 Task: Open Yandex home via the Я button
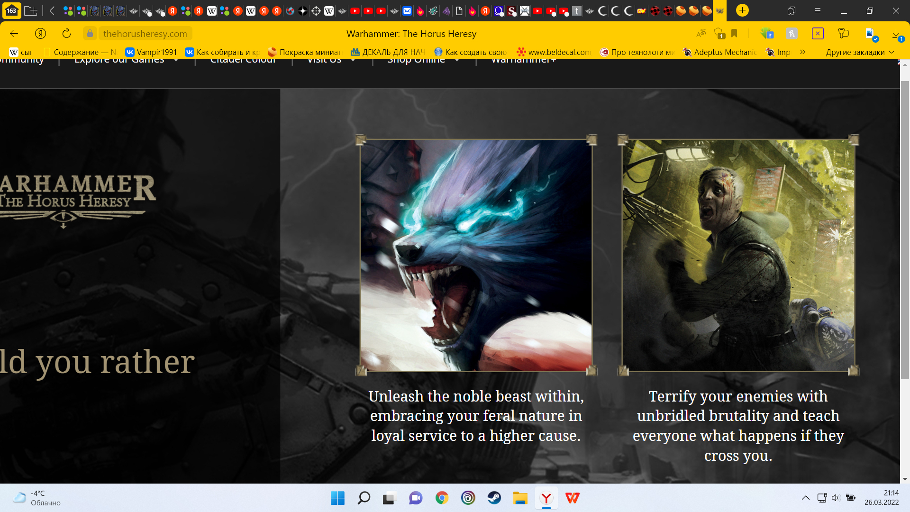[x=40, y=33]
